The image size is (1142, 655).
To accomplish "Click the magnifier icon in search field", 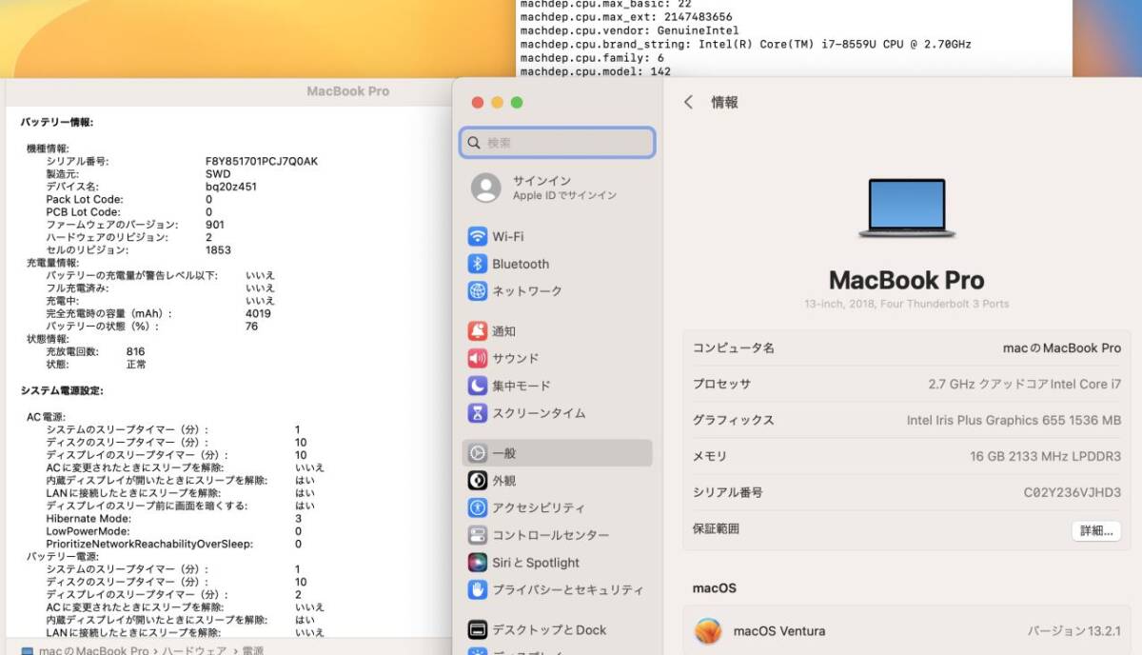I will pyautogui.click(x=473, y=143).
